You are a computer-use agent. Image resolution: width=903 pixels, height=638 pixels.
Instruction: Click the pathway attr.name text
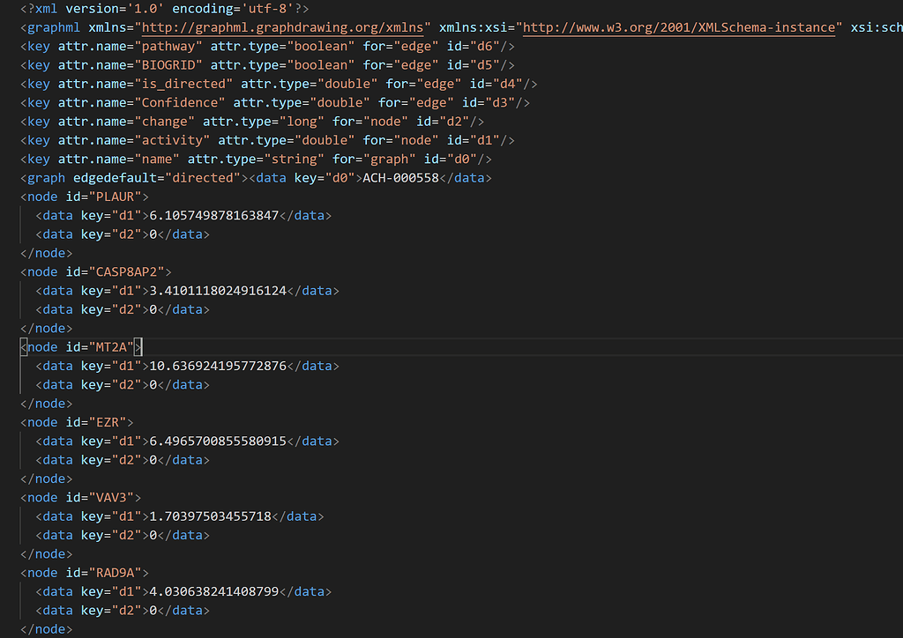168,46
